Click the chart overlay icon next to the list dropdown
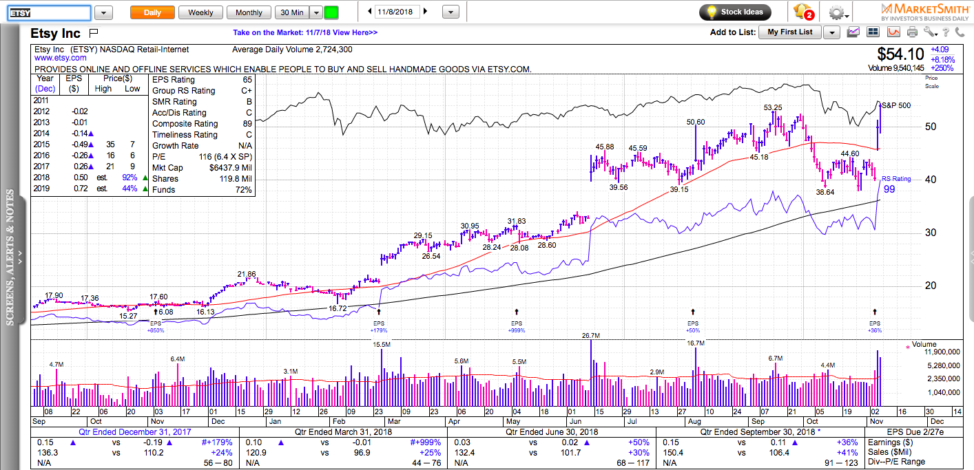The width and height of the screenshot is (974, 470). point(853,32)
